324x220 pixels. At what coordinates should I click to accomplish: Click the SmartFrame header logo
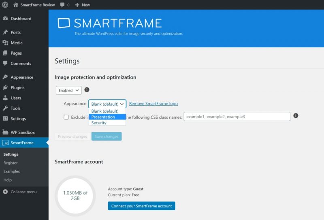point(109,23)
